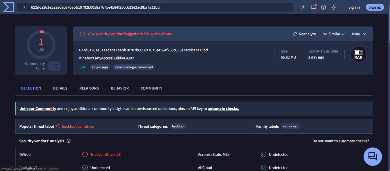Click the red malicious warning icon
Viewport: 390px width, 171px height.
[x=82, y=34]
